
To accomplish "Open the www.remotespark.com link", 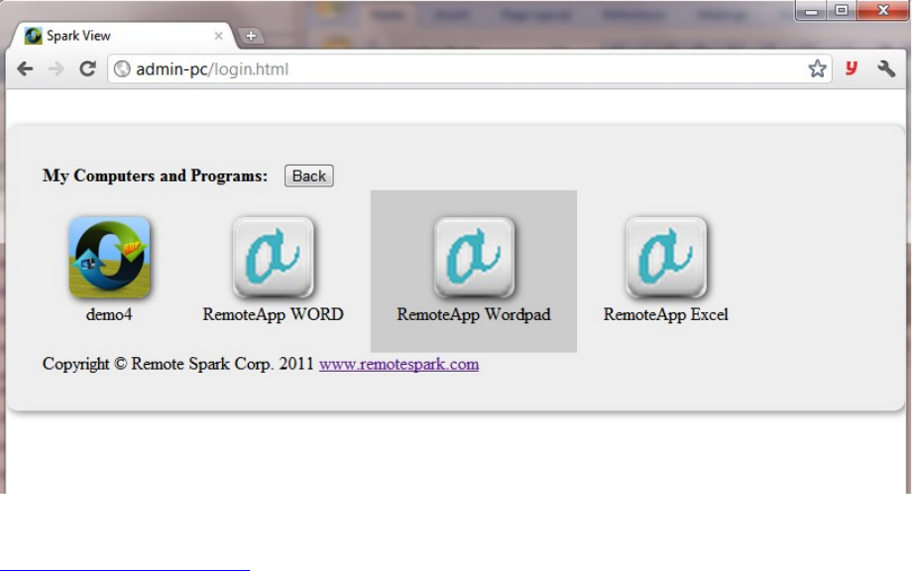I will click(399, 364).
